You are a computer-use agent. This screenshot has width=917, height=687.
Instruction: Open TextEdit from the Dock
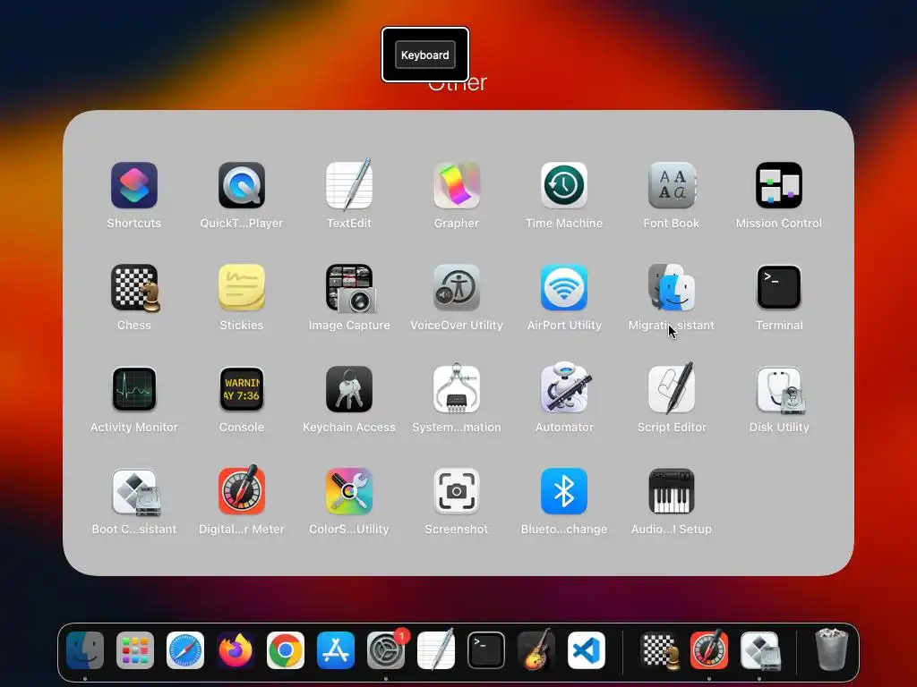pos(436,650)
